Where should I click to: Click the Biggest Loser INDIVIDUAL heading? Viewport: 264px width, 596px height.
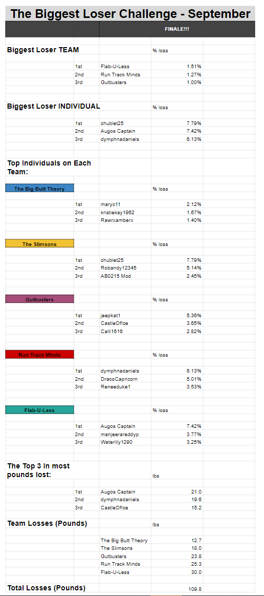click(x=54, y=106)
